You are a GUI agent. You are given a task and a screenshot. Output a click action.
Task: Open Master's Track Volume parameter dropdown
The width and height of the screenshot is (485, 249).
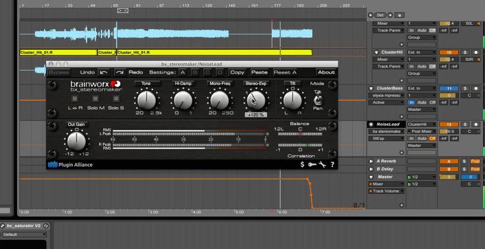(386, 191)
